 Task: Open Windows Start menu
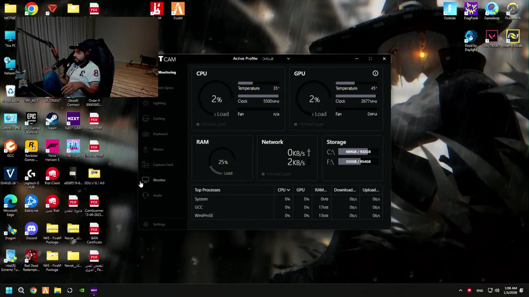pyautogui.click(x=9, y=290)
